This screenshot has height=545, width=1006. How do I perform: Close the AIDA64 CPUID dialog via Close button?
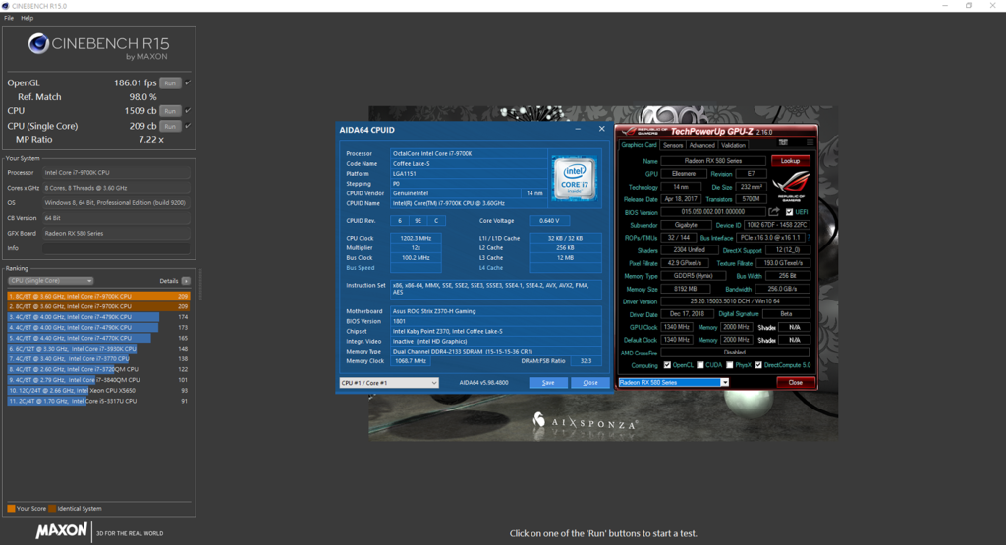click(x=590, y=383)
